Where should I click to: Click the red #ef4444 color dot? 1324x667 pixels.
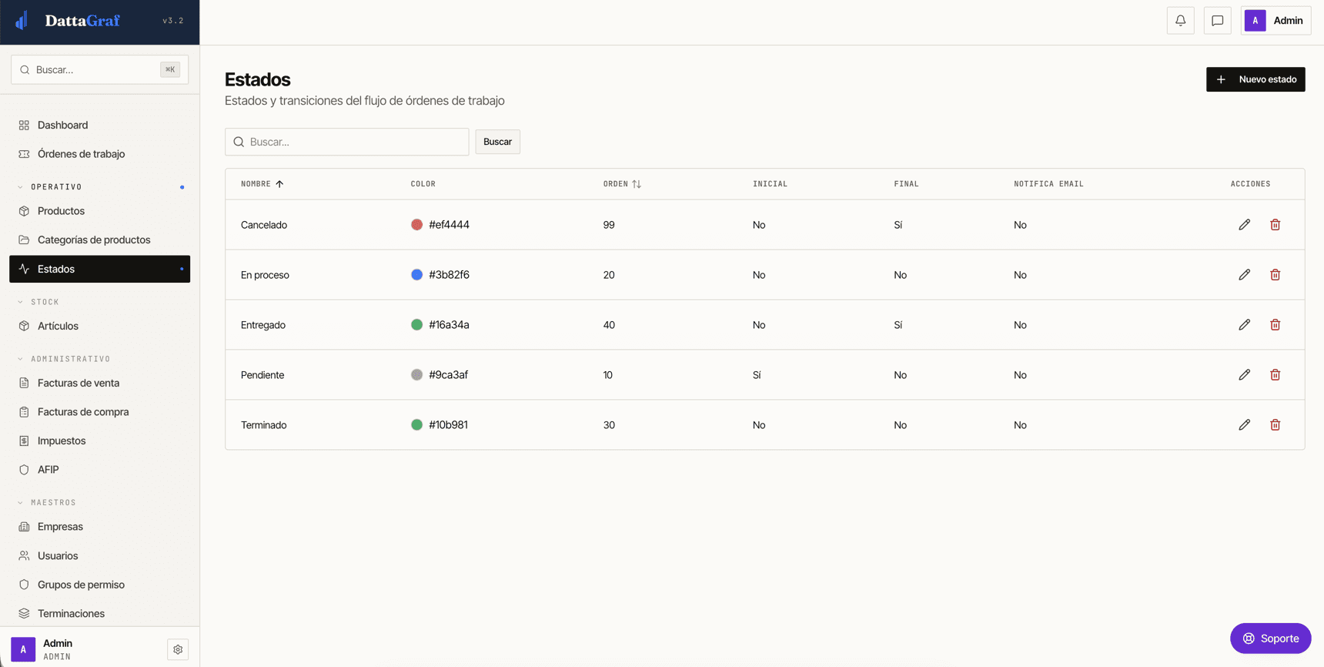[416, 225]
